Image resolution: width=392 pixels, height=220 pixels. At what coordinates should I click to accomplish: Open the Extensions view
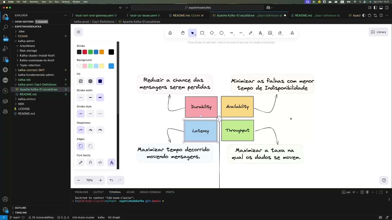coord(5,59)
